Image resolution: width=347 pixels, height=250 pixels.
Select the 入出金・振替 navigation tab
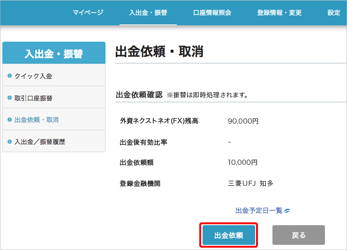tap(148, 13)
